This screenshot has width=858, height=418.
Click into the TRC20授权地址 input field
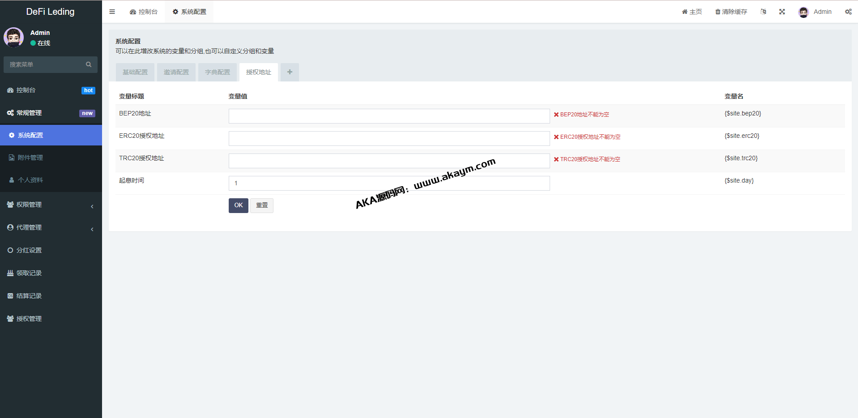(x=389, y=161)
